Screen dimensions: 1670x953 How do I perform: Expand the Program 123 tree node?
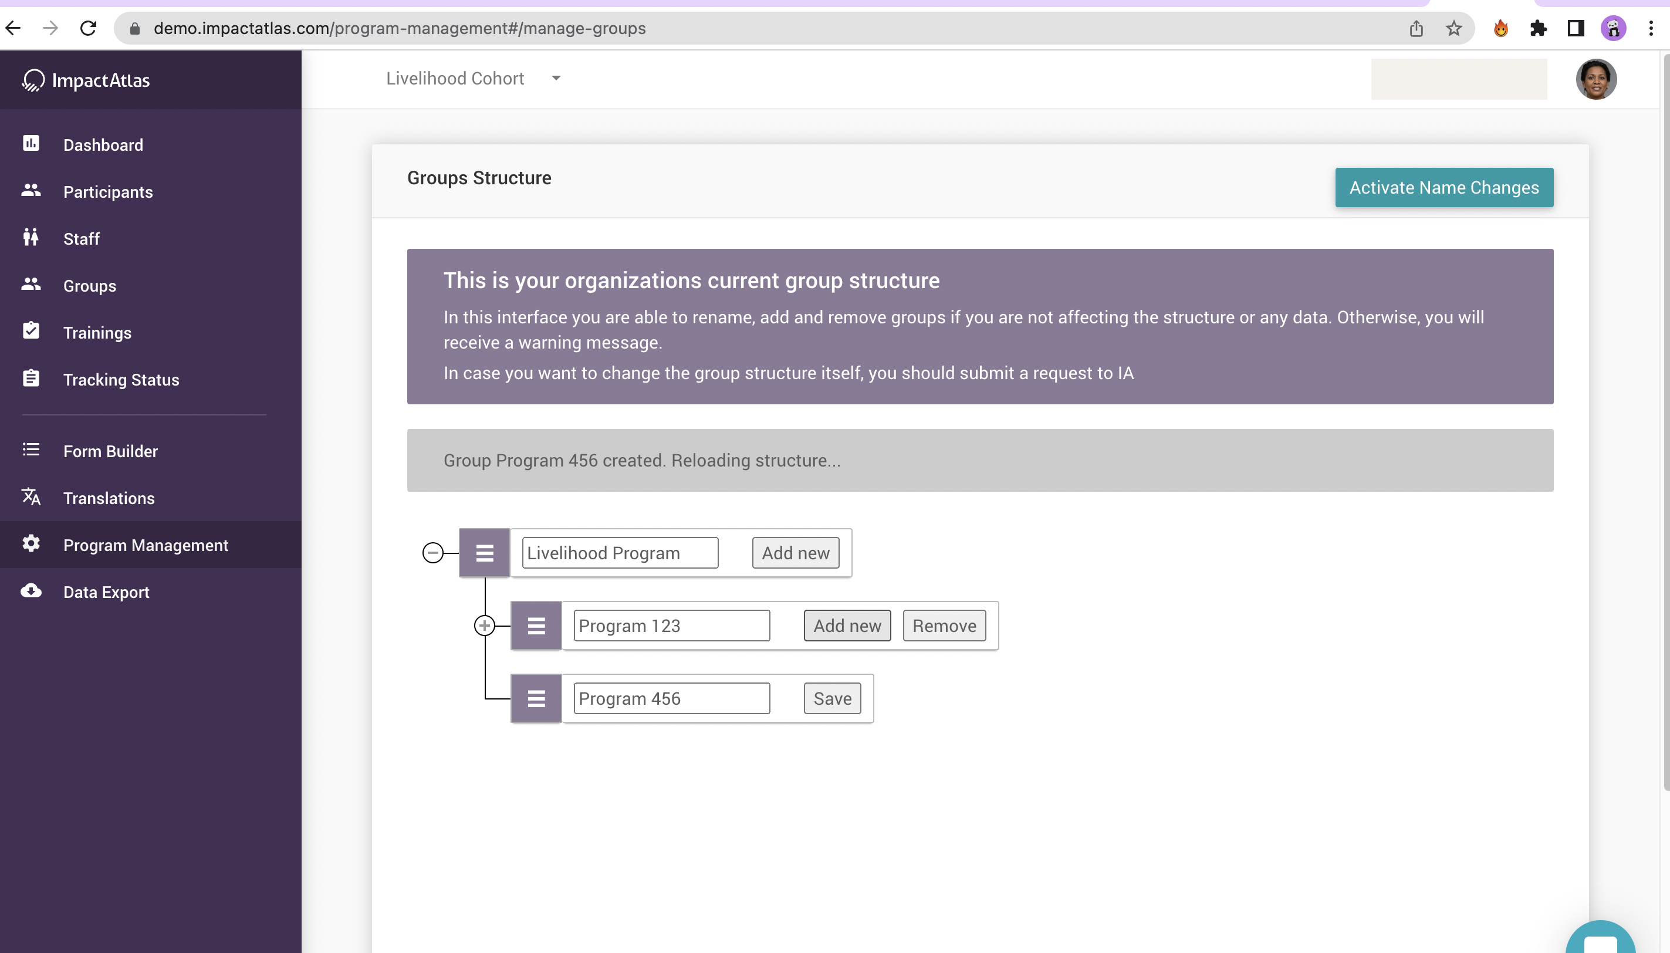(484, 626)
